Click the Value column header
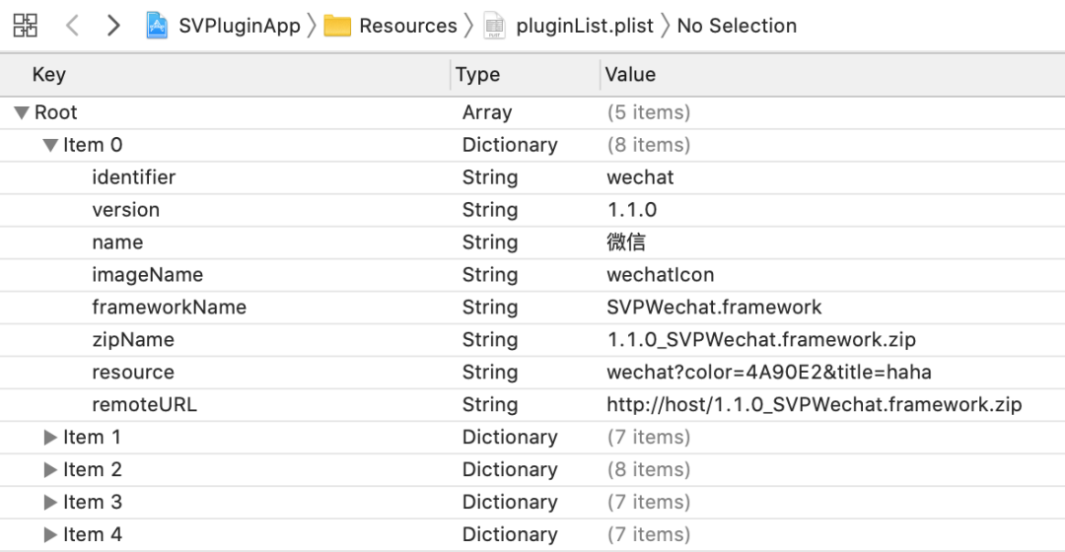Screen dimensions: 1065x552 click(x=630, y=75)
